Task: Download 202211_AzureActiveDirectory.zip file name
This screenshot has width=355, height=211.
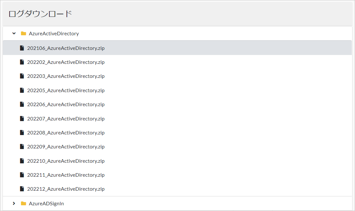Action: 66,175
